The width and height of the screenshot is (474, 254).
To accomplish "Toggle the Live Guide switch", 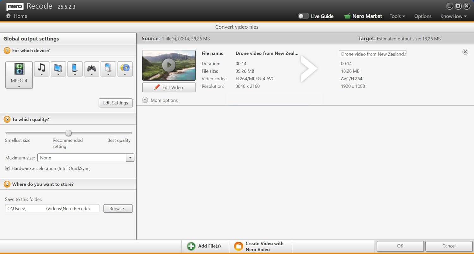I will [303, 16].
